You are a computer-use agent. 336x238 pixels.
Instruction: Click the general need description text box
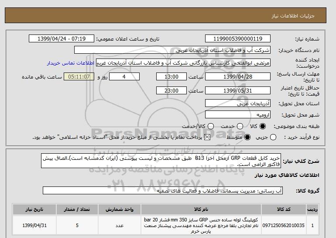[x=161, y=161]
